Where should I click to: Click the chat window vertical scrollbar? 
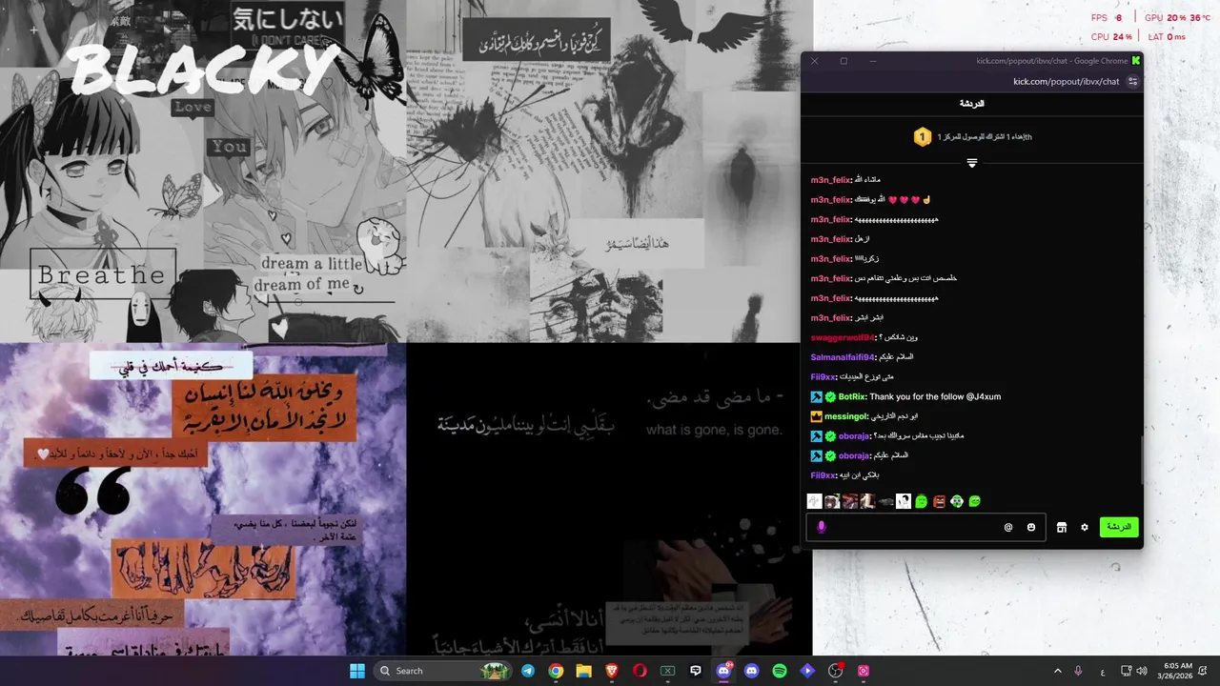click(1140, 459)
